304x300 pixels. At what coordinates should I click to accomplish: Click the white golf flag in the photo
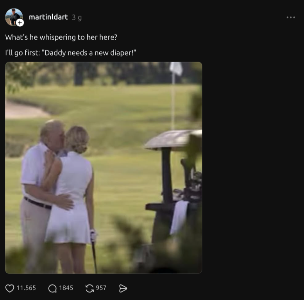pyautogui.click(x=176, y=69)
